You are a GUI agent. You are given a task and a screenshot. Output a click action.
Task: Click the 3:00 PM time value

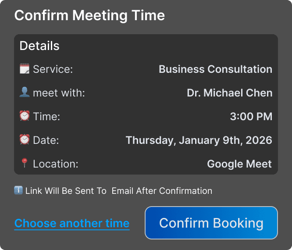pyautogui.click(x=251, y=117)
